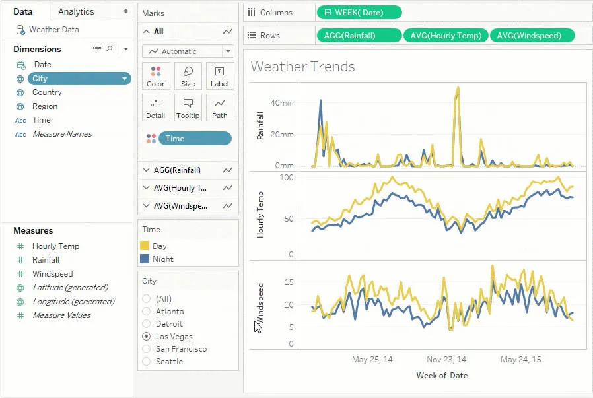Click the hash icon beside Windspeed measure
Image resolution: width=593 pixels, height=398 pixels.
[x=20, y=274]
